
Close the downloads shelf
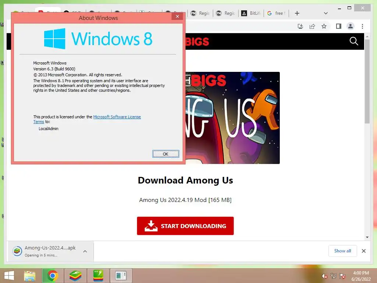[363, 251]
